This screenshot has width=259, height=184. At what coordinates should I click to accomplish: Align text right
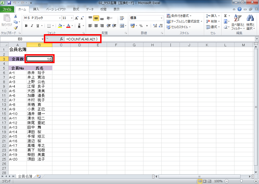click(x=102, y=26)
